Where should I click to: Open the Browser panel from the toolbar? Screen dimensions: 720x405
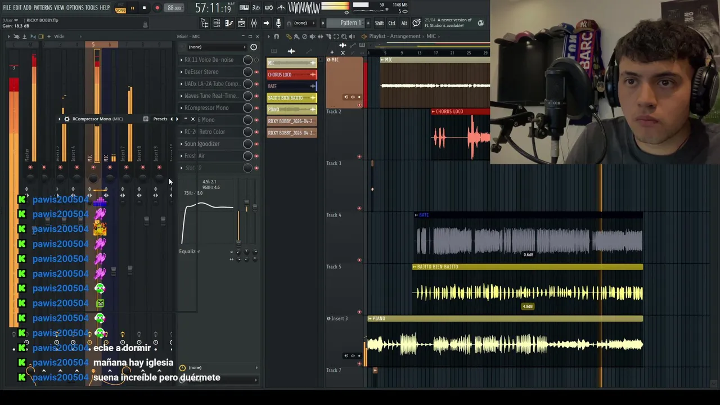(x=204, y=23)
